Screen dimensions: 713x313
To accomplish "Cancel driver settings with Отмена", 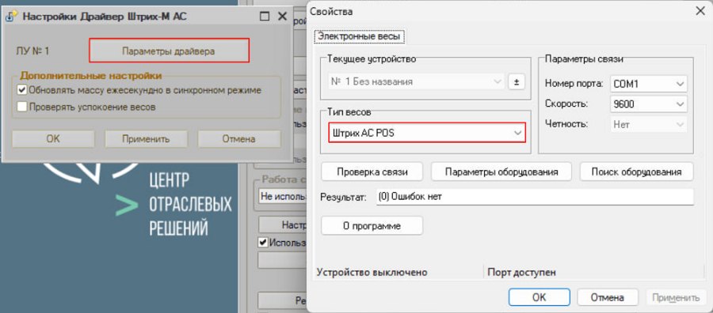I will [x=238, y=139].
